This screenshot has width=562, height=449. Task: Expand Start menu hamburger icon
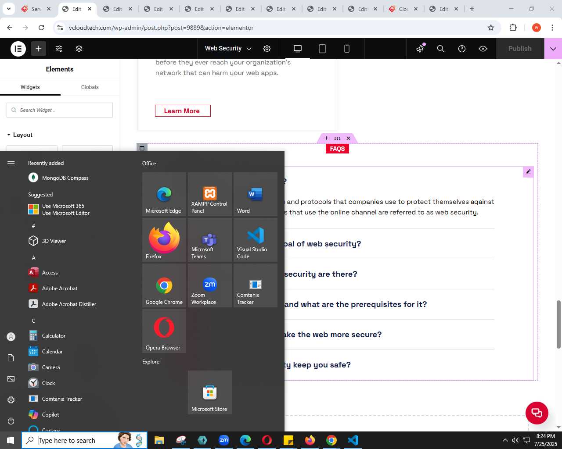click(x=11, y=163)
